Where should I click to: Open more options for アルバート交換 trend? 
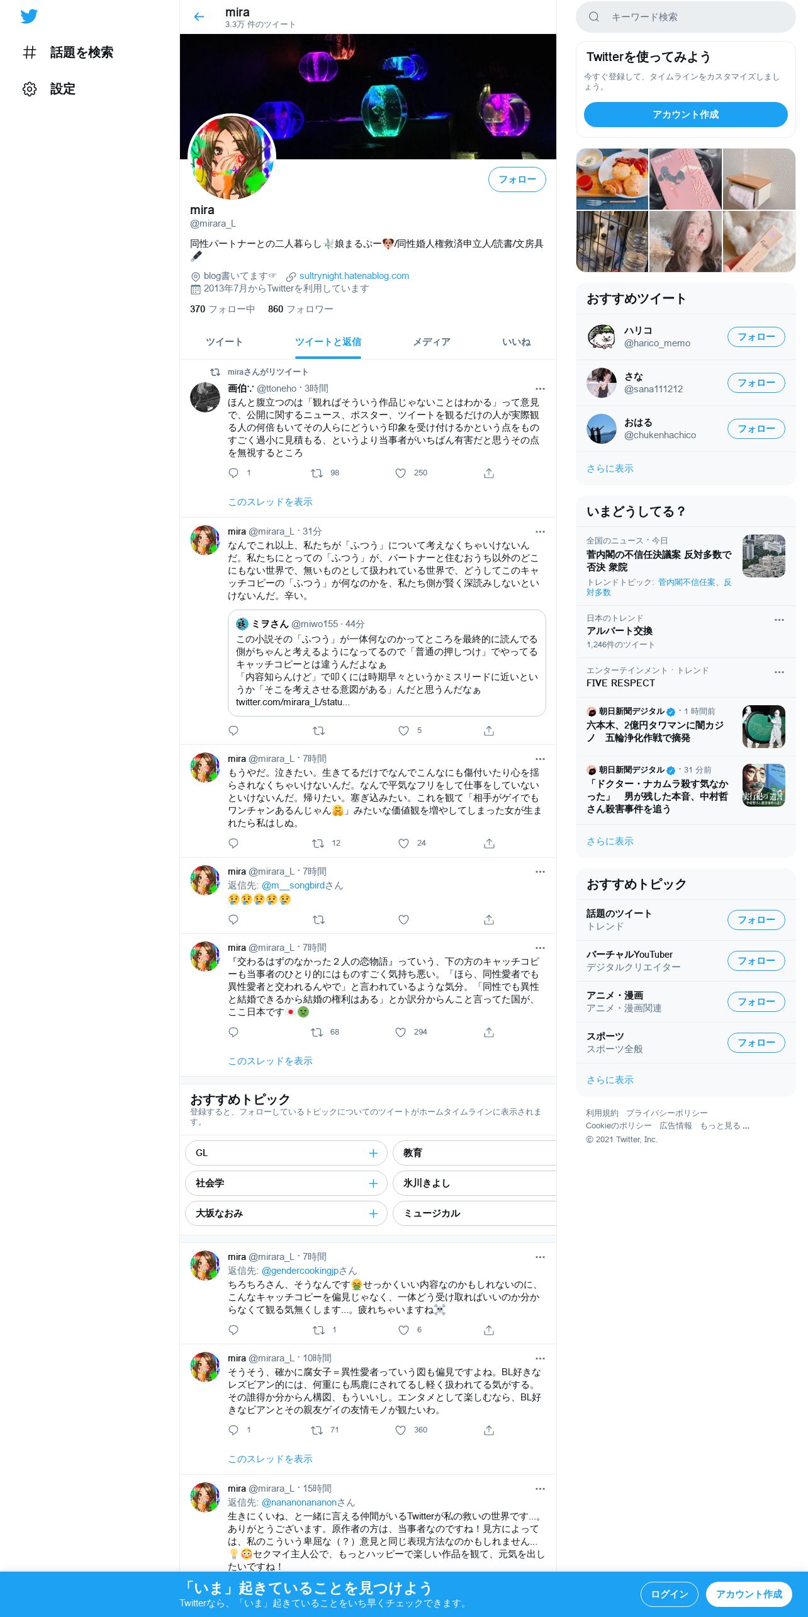coord(779,620)
